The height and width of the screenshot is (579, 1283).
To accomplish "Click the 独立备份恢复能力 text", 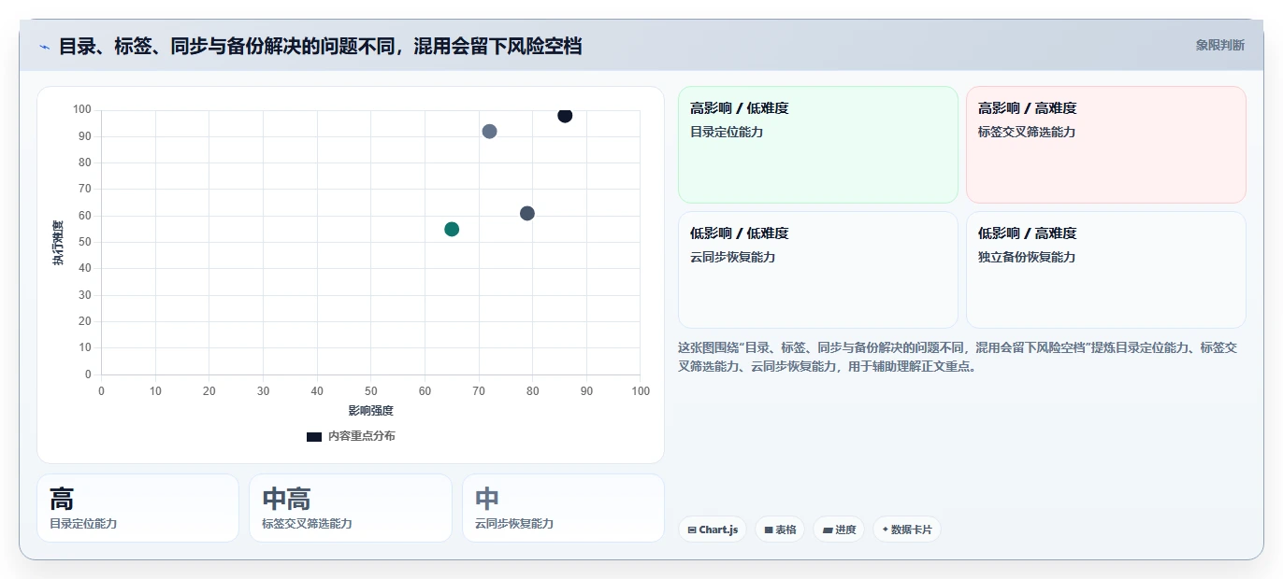I will click(x=1027, y=257).
